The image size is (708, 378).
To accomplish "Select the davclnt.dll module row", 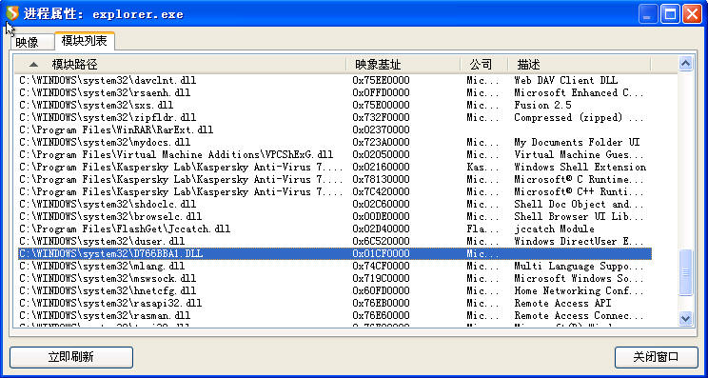I will click(335, 80).
